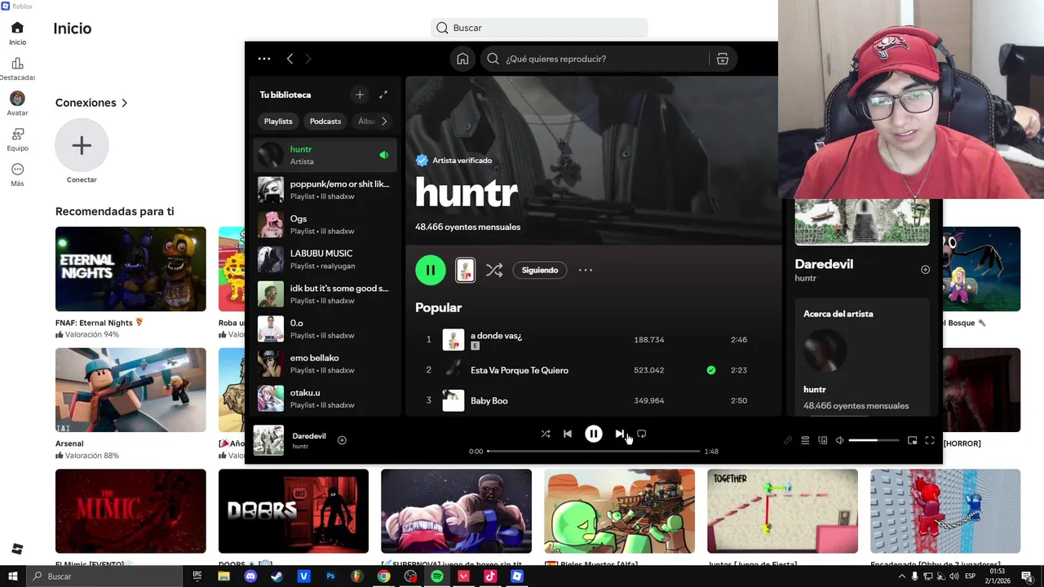
Task: Select partially visible Álbumes filter chip
Action: point(365,121)
